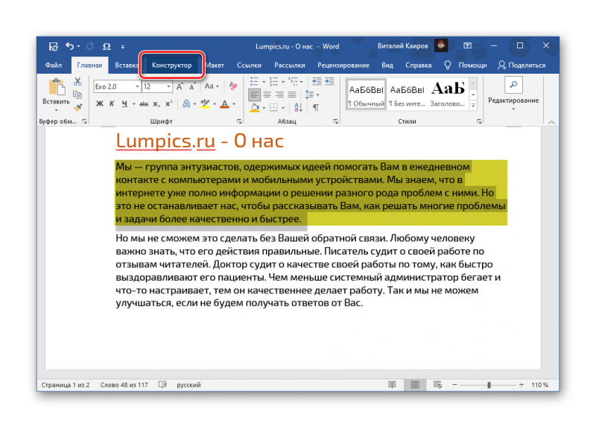Toggle strikethrough abc formatting
The height and width of the screenshot is (428, 596).
tap(144, 103)
